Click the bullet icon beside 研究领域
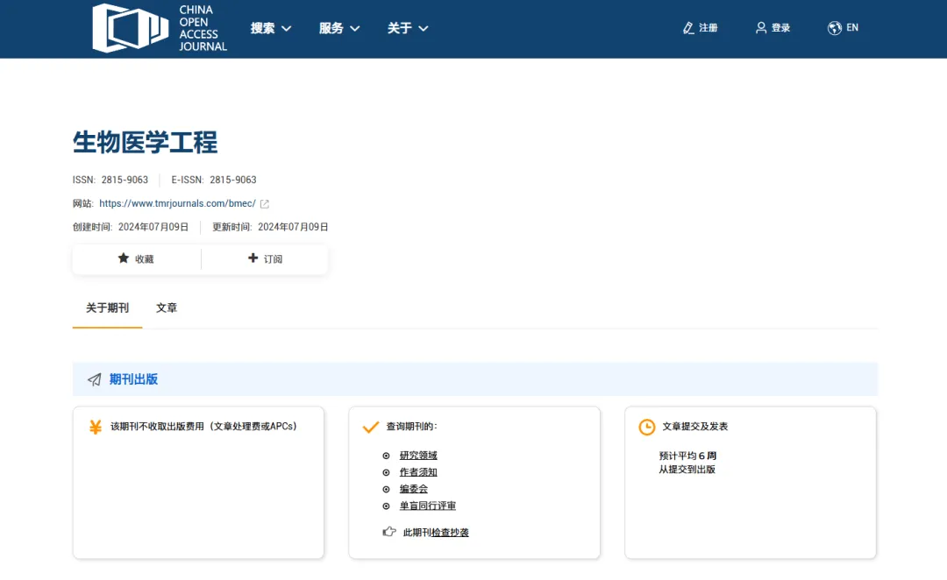Screen dimensions: 947x580 pyautogui.click(x=386, y=456)
